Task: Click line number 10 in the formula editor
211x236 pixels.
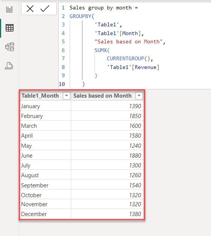Action: click(62, 84)
